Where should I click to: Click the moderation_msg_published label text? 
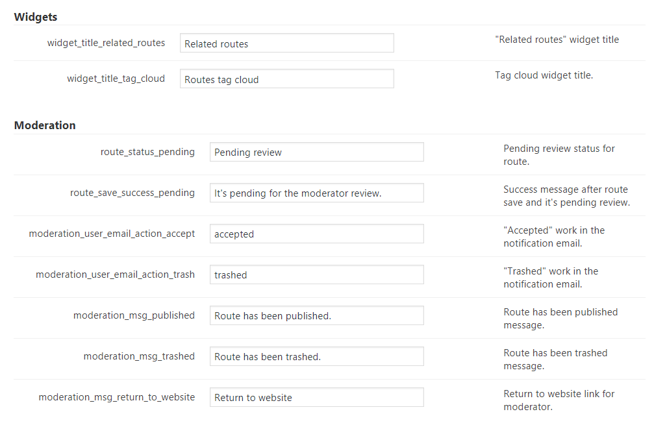tap(134, 315)
